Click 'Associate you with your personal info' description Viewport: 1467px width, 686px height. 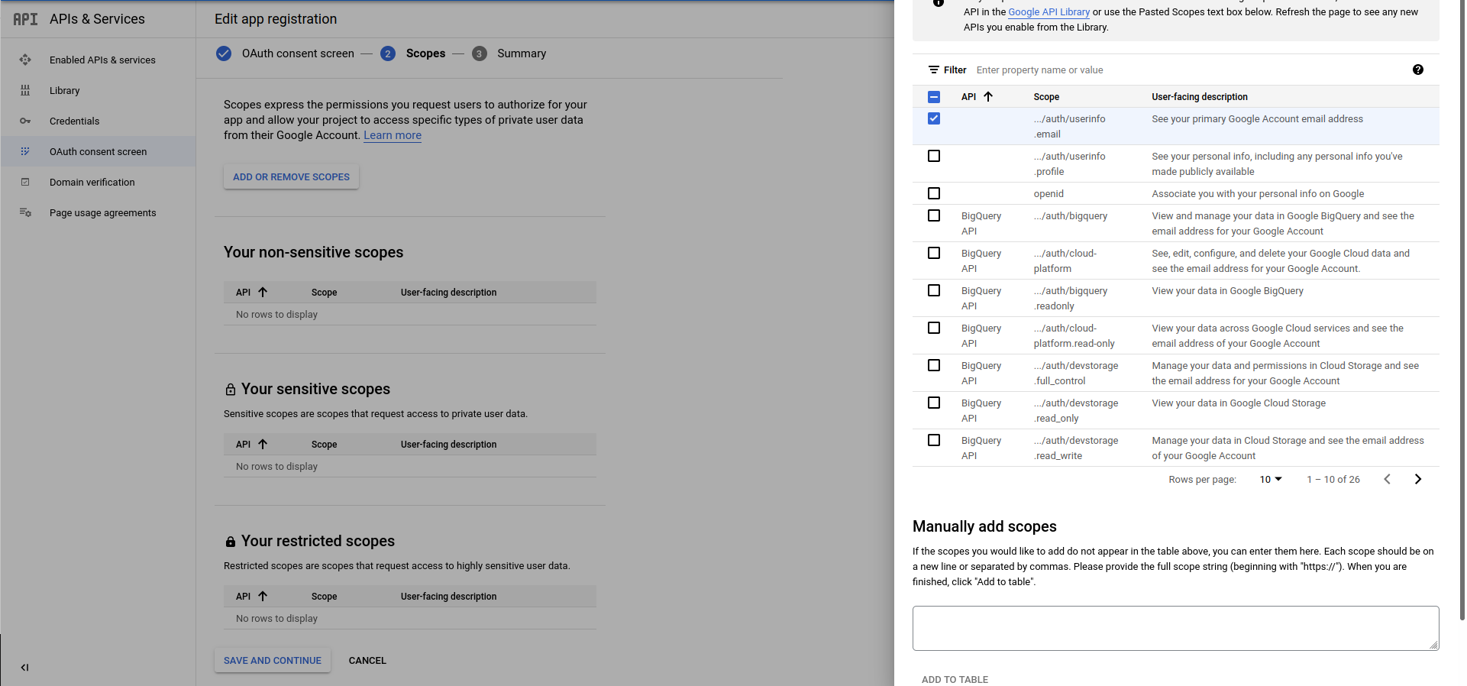(x=1258, y=193)
